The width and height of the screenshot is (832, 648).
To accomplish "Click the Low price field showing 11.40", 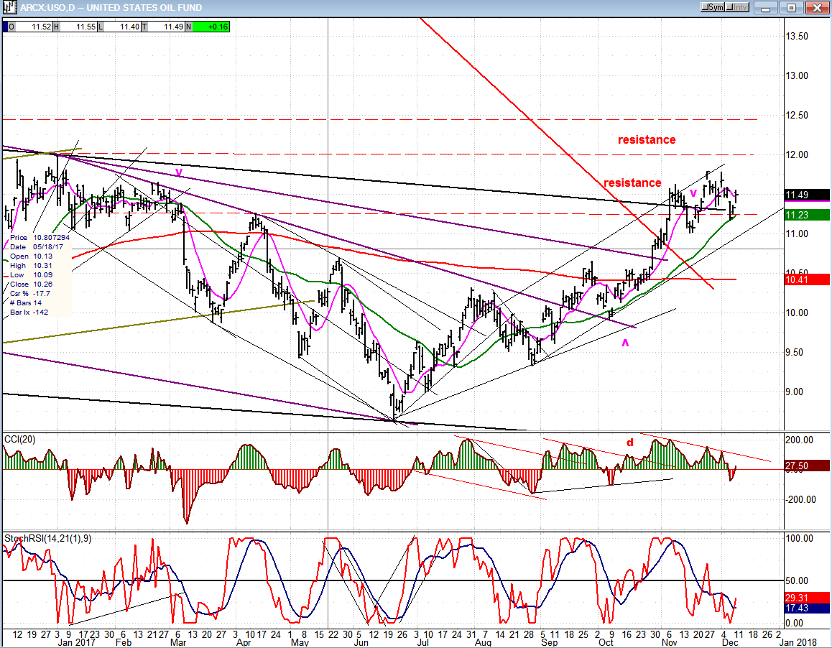I will point(121,27).
